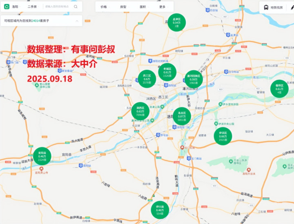Open the 价格 price filter
This screenshot has width=294, height=224.
point(105,7)
